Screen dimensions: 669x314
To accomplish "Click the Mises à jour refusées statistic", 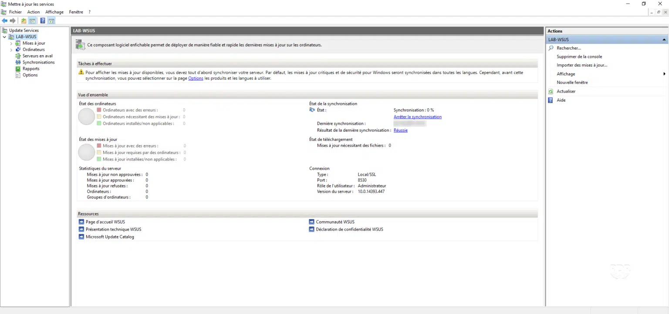I will click(107, 186).
